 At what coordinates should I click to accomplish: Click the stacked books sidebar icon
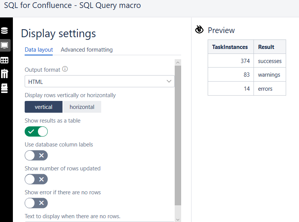tap(5, 88)
